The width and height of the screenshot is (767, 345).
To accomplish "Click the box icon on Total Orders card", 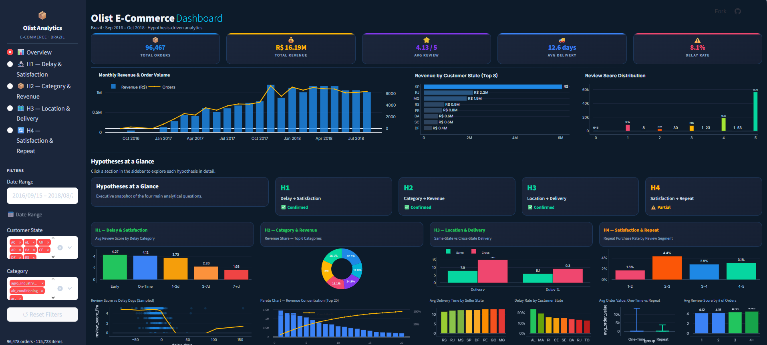I will [x=155, y=40].
